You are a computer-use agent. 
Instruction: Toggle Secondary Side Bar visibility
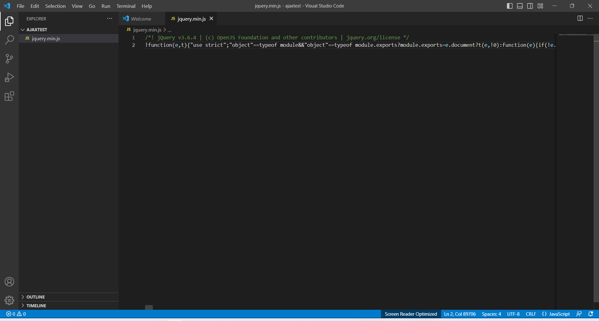coord(530,6)
